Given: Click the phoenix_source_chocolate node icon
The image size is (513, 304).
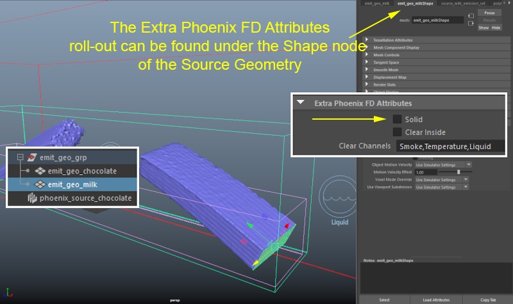Looking at the screenshot, I should (x=32, y=198).
